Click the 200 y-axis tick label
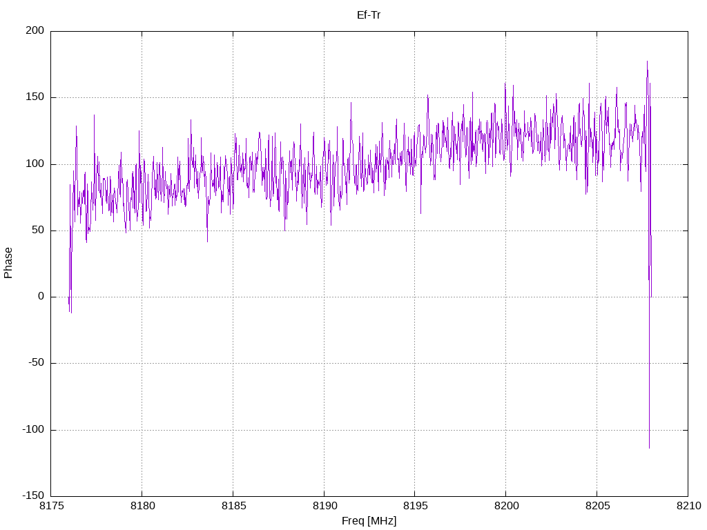Screen dimensions: 707x530 pos(35,30)
